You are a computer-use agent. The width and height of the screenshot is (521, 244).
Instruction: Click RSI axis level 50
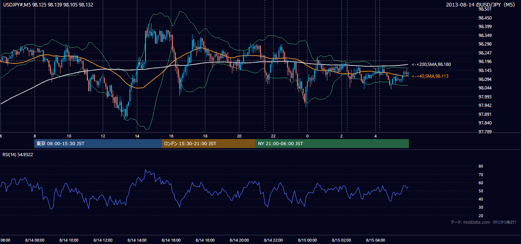point(481,191)
